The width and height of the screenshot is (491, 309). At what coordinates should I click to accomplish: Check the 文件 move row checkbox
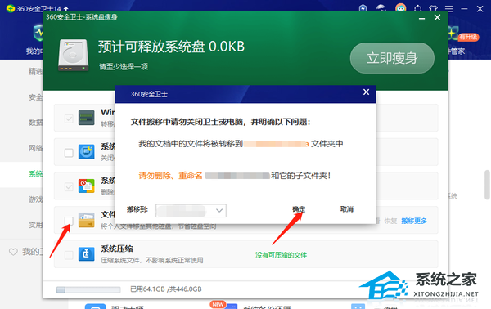(x=69, y=221)
